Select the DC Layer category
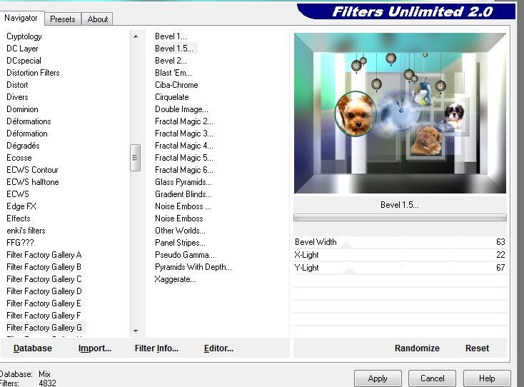The width and height of the screenshot is (524, 387). (22, 49)
